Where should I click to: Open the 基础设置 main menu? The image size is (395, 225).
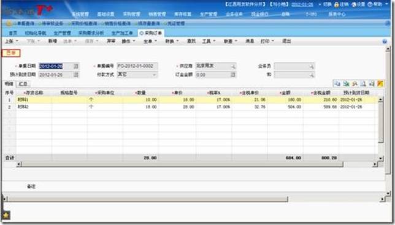point(105,14)
